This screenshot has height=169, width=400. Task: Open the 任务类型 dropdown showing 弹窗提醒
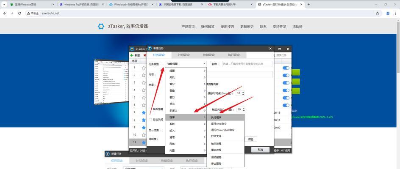coord(186,64)
